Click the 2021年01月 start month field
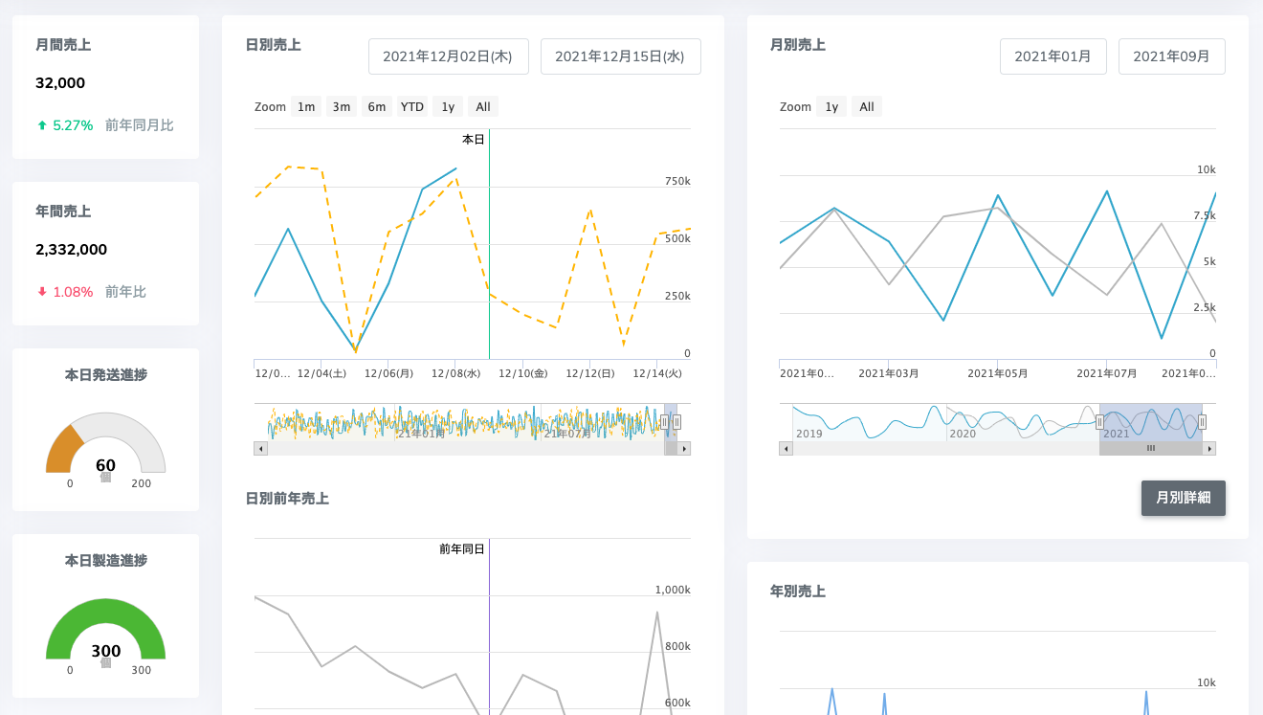 click(x=1052, y=56)
